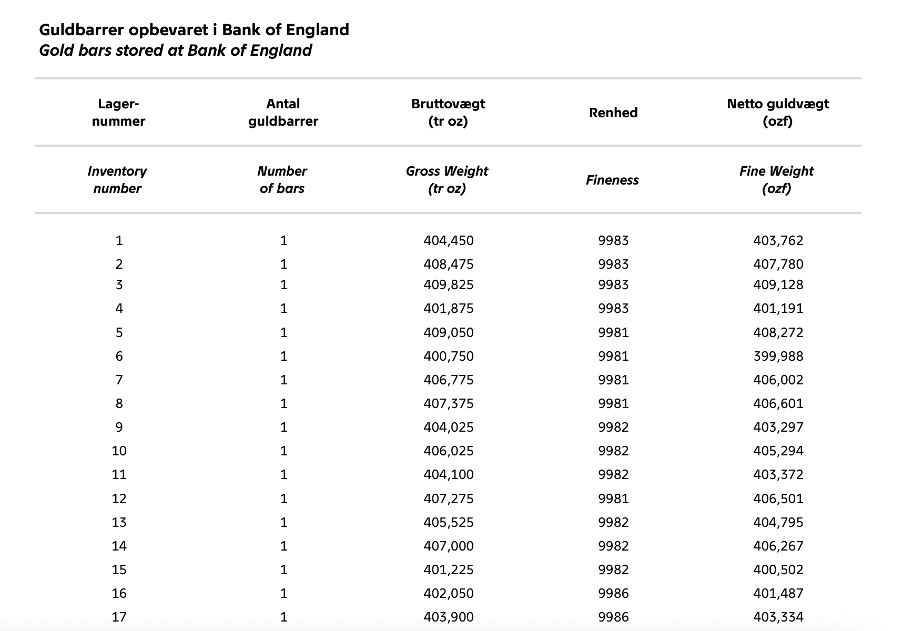Click the 'Renhed' column header

click(x=613, y=113)
